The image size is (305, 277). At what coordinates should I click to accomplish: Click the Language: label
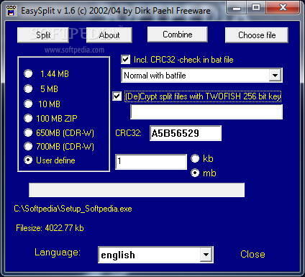coord(58,253)
